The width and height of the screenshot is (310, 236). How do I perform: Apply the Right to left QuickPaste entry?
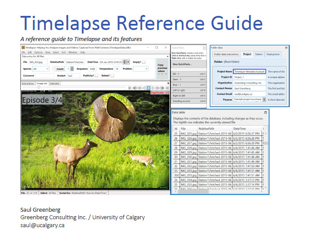188,96
